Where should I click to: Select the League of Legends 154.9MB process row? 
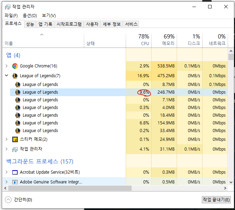point(119,123)
